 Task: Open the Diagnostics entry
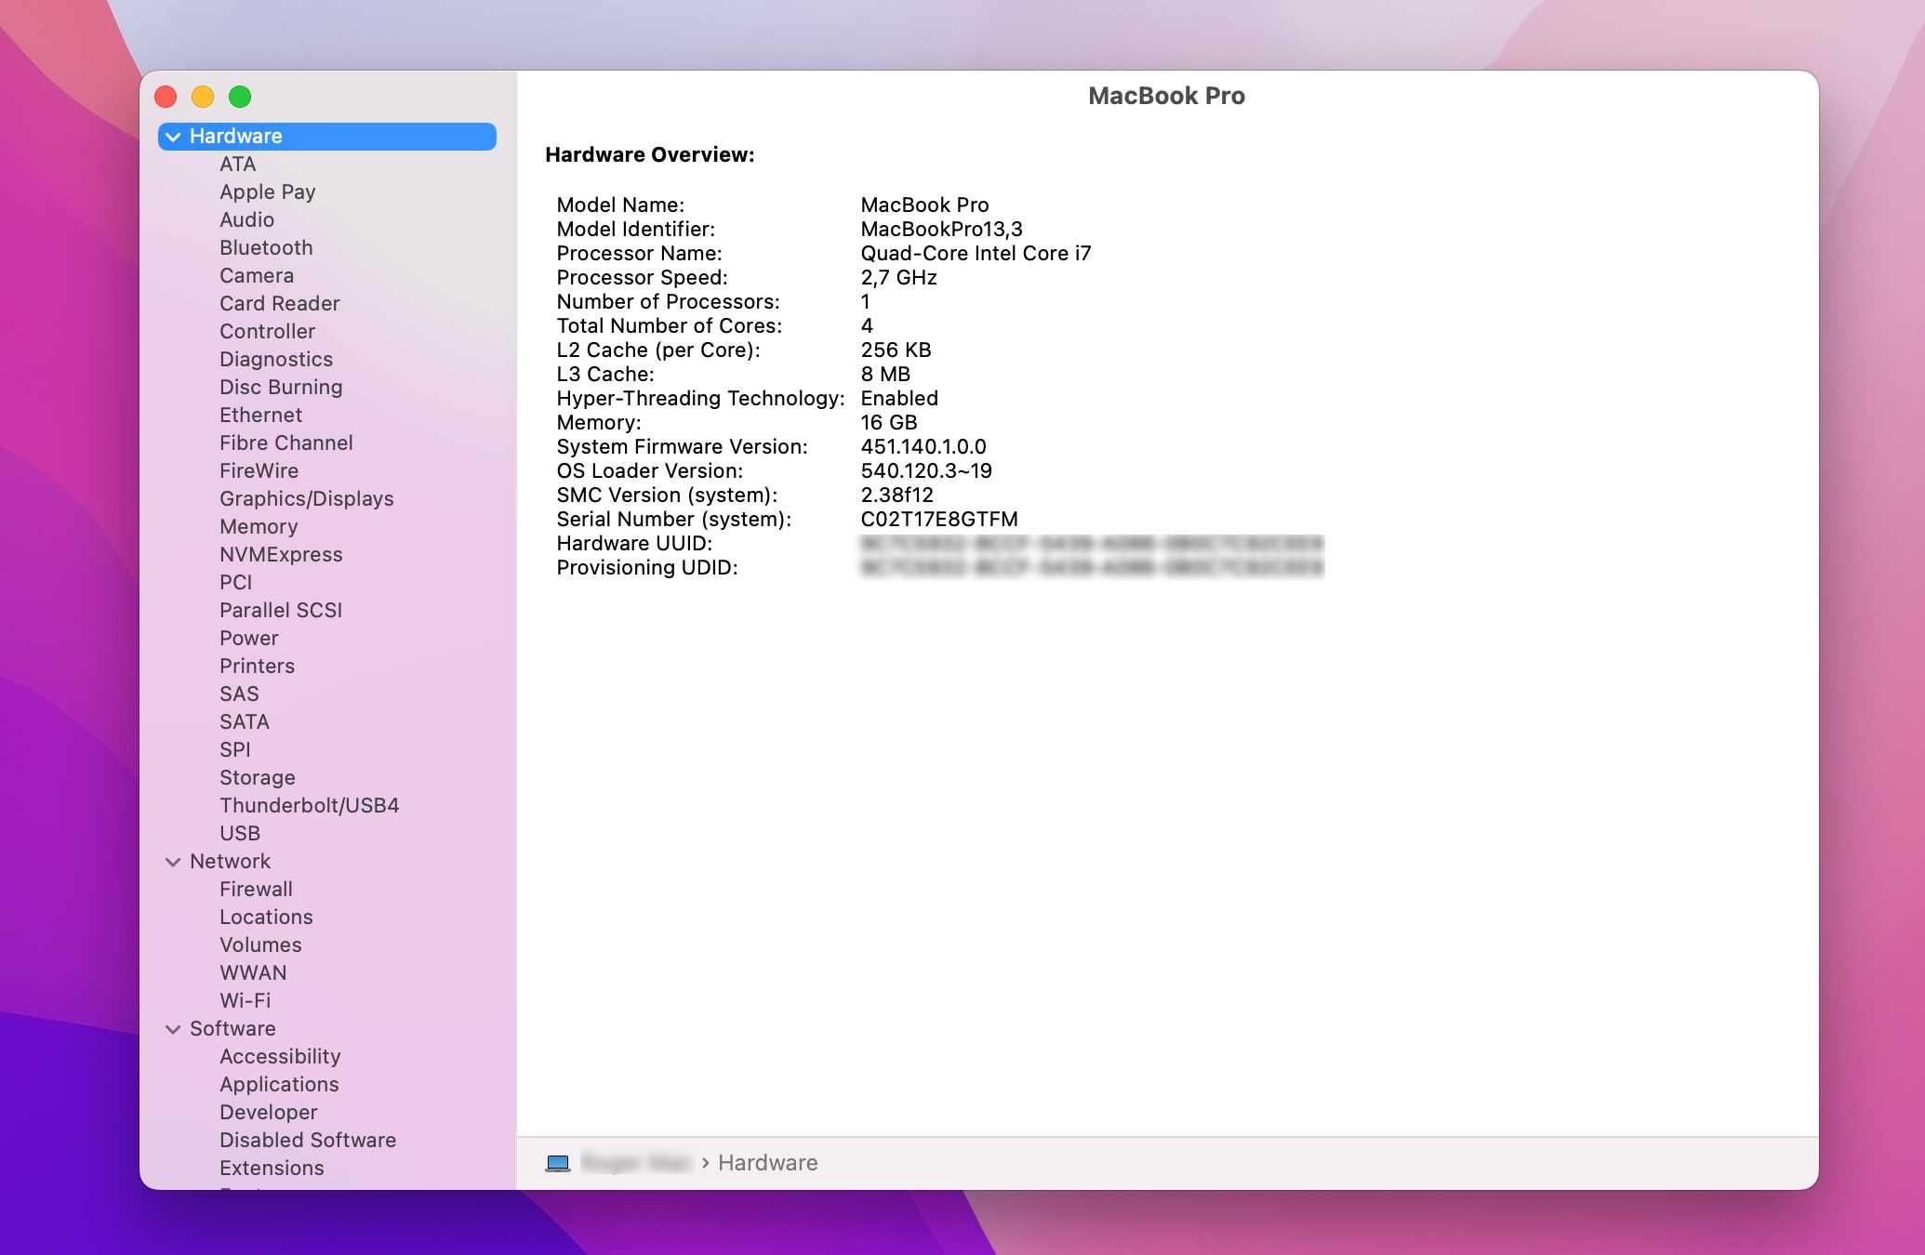[276, 360]
